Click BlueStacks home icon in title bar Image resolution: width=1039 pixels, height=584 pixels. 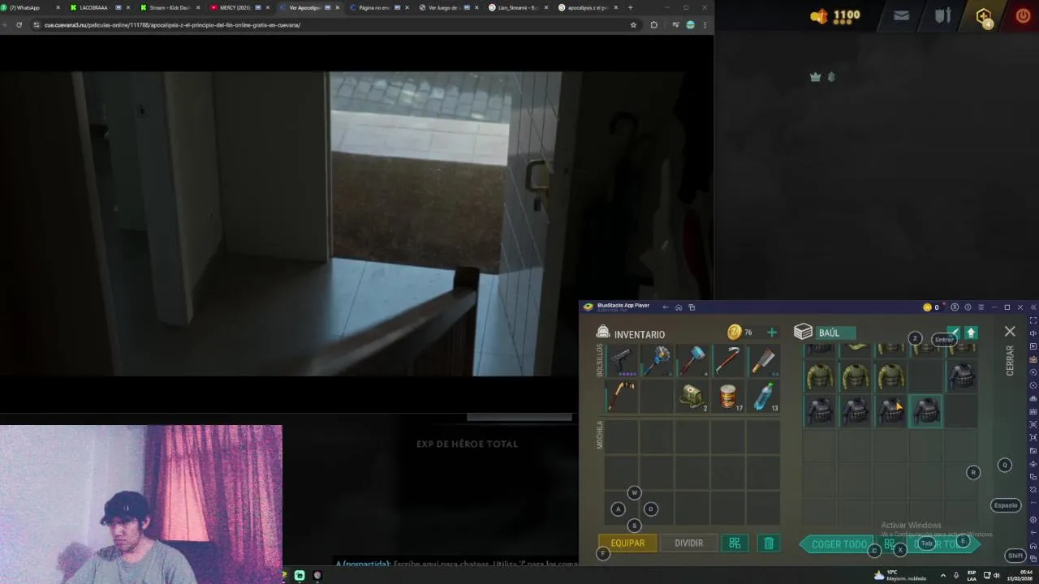tap(679, 307)
